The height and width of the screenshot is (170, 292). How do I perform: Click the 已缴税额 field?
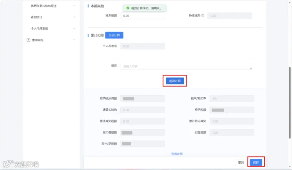pos(232,132)
